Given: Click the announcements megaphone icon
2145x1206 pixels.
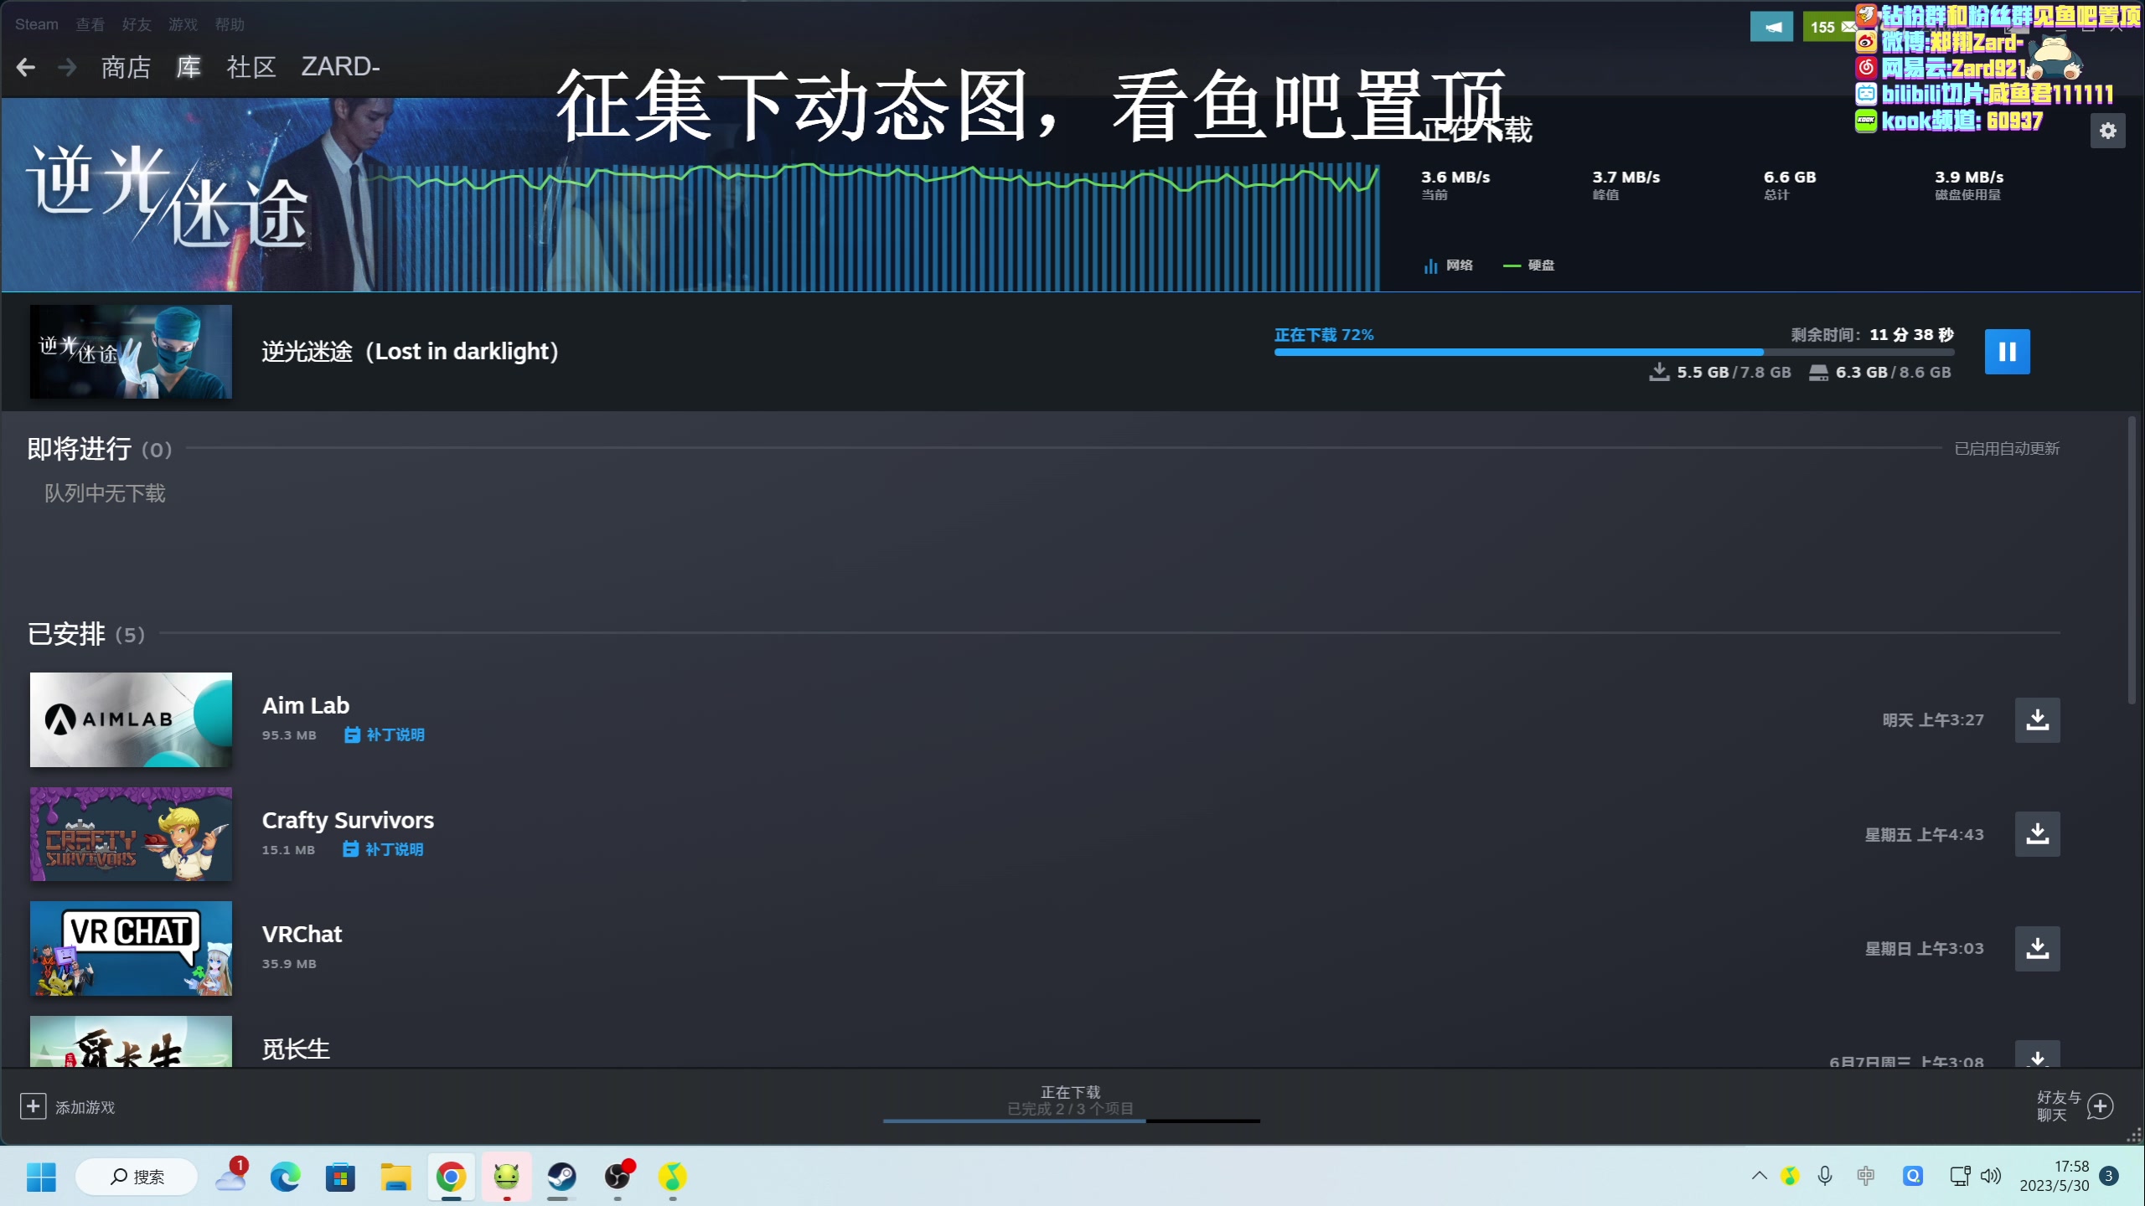Looking at the screenshot, I should point(1771,27).
